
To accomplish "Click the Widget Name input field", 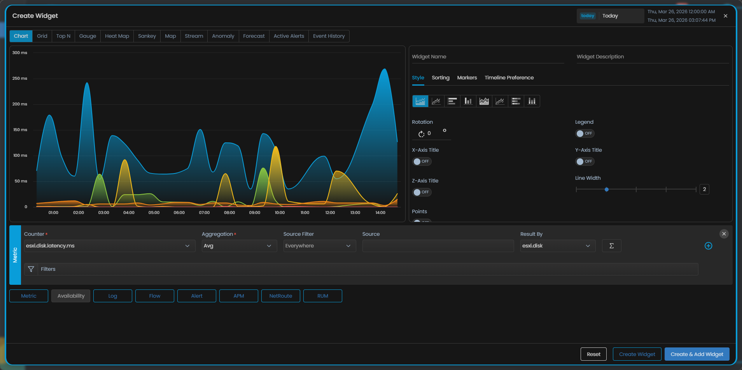I will point(488,57).
